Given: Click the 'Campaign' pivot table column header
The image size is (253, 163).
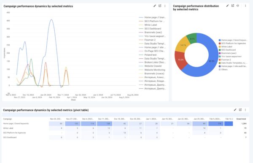Looking at the screenshot, I should (8, 119).
